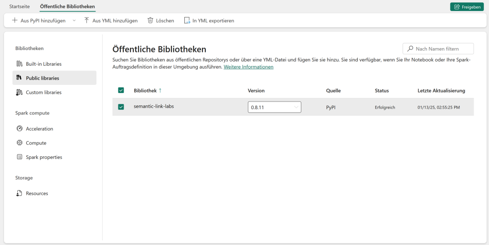The height and width of the screenshot is (245, 489).
Task: Select the Öffentliche Bibliotheken tab
Action: tap(68, 7)
